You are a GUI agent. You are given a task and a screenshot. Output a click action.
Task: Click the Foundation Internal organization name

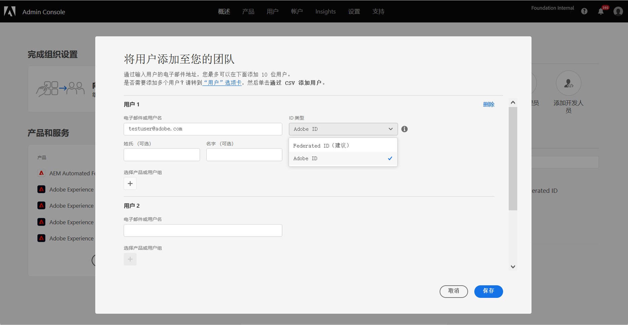(553, 8)
